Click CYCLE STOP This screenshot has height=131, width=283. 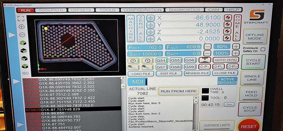pos(250,109)
